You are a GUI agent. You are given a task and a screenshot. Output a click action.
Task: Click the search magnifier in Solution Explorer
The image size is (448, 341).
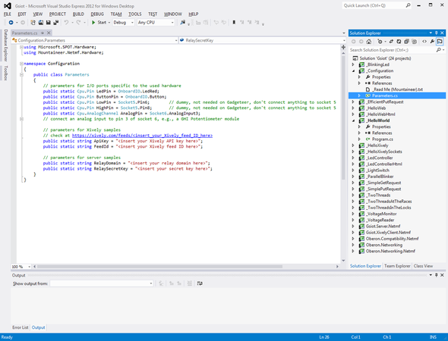439,50
